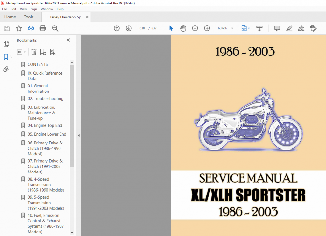Viewport: 326px width, 236px height.
Task: Go to 04. Engine Top End bookmark
Action: pos(45,125)
